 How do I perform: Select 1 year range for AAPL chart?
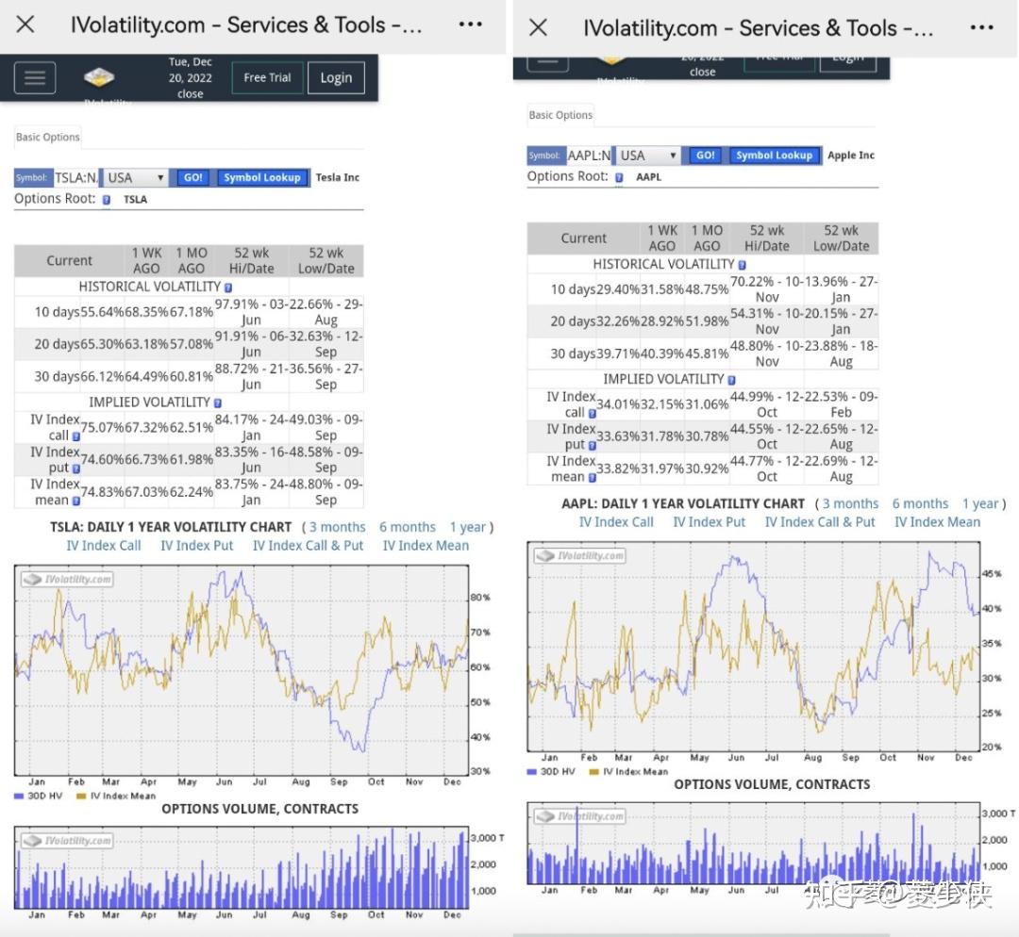(x=980, y=504)
